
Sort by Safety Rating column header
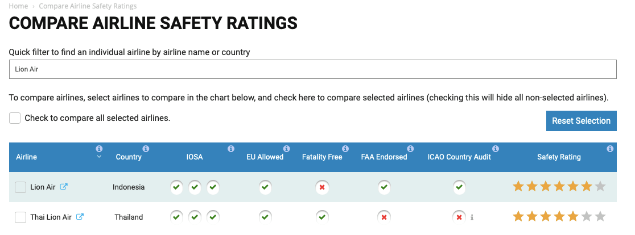pos(559,157)
